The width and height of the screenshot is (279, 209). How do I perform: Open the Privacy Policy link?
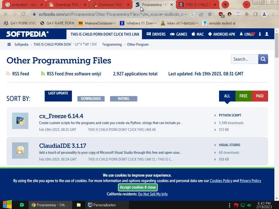[x=250, y=181]
